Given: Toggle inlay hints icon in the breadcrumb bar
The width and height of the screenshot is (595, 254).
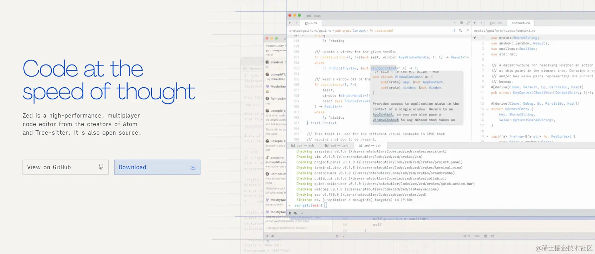Looking at the screenshot, I should coord(454,31).
